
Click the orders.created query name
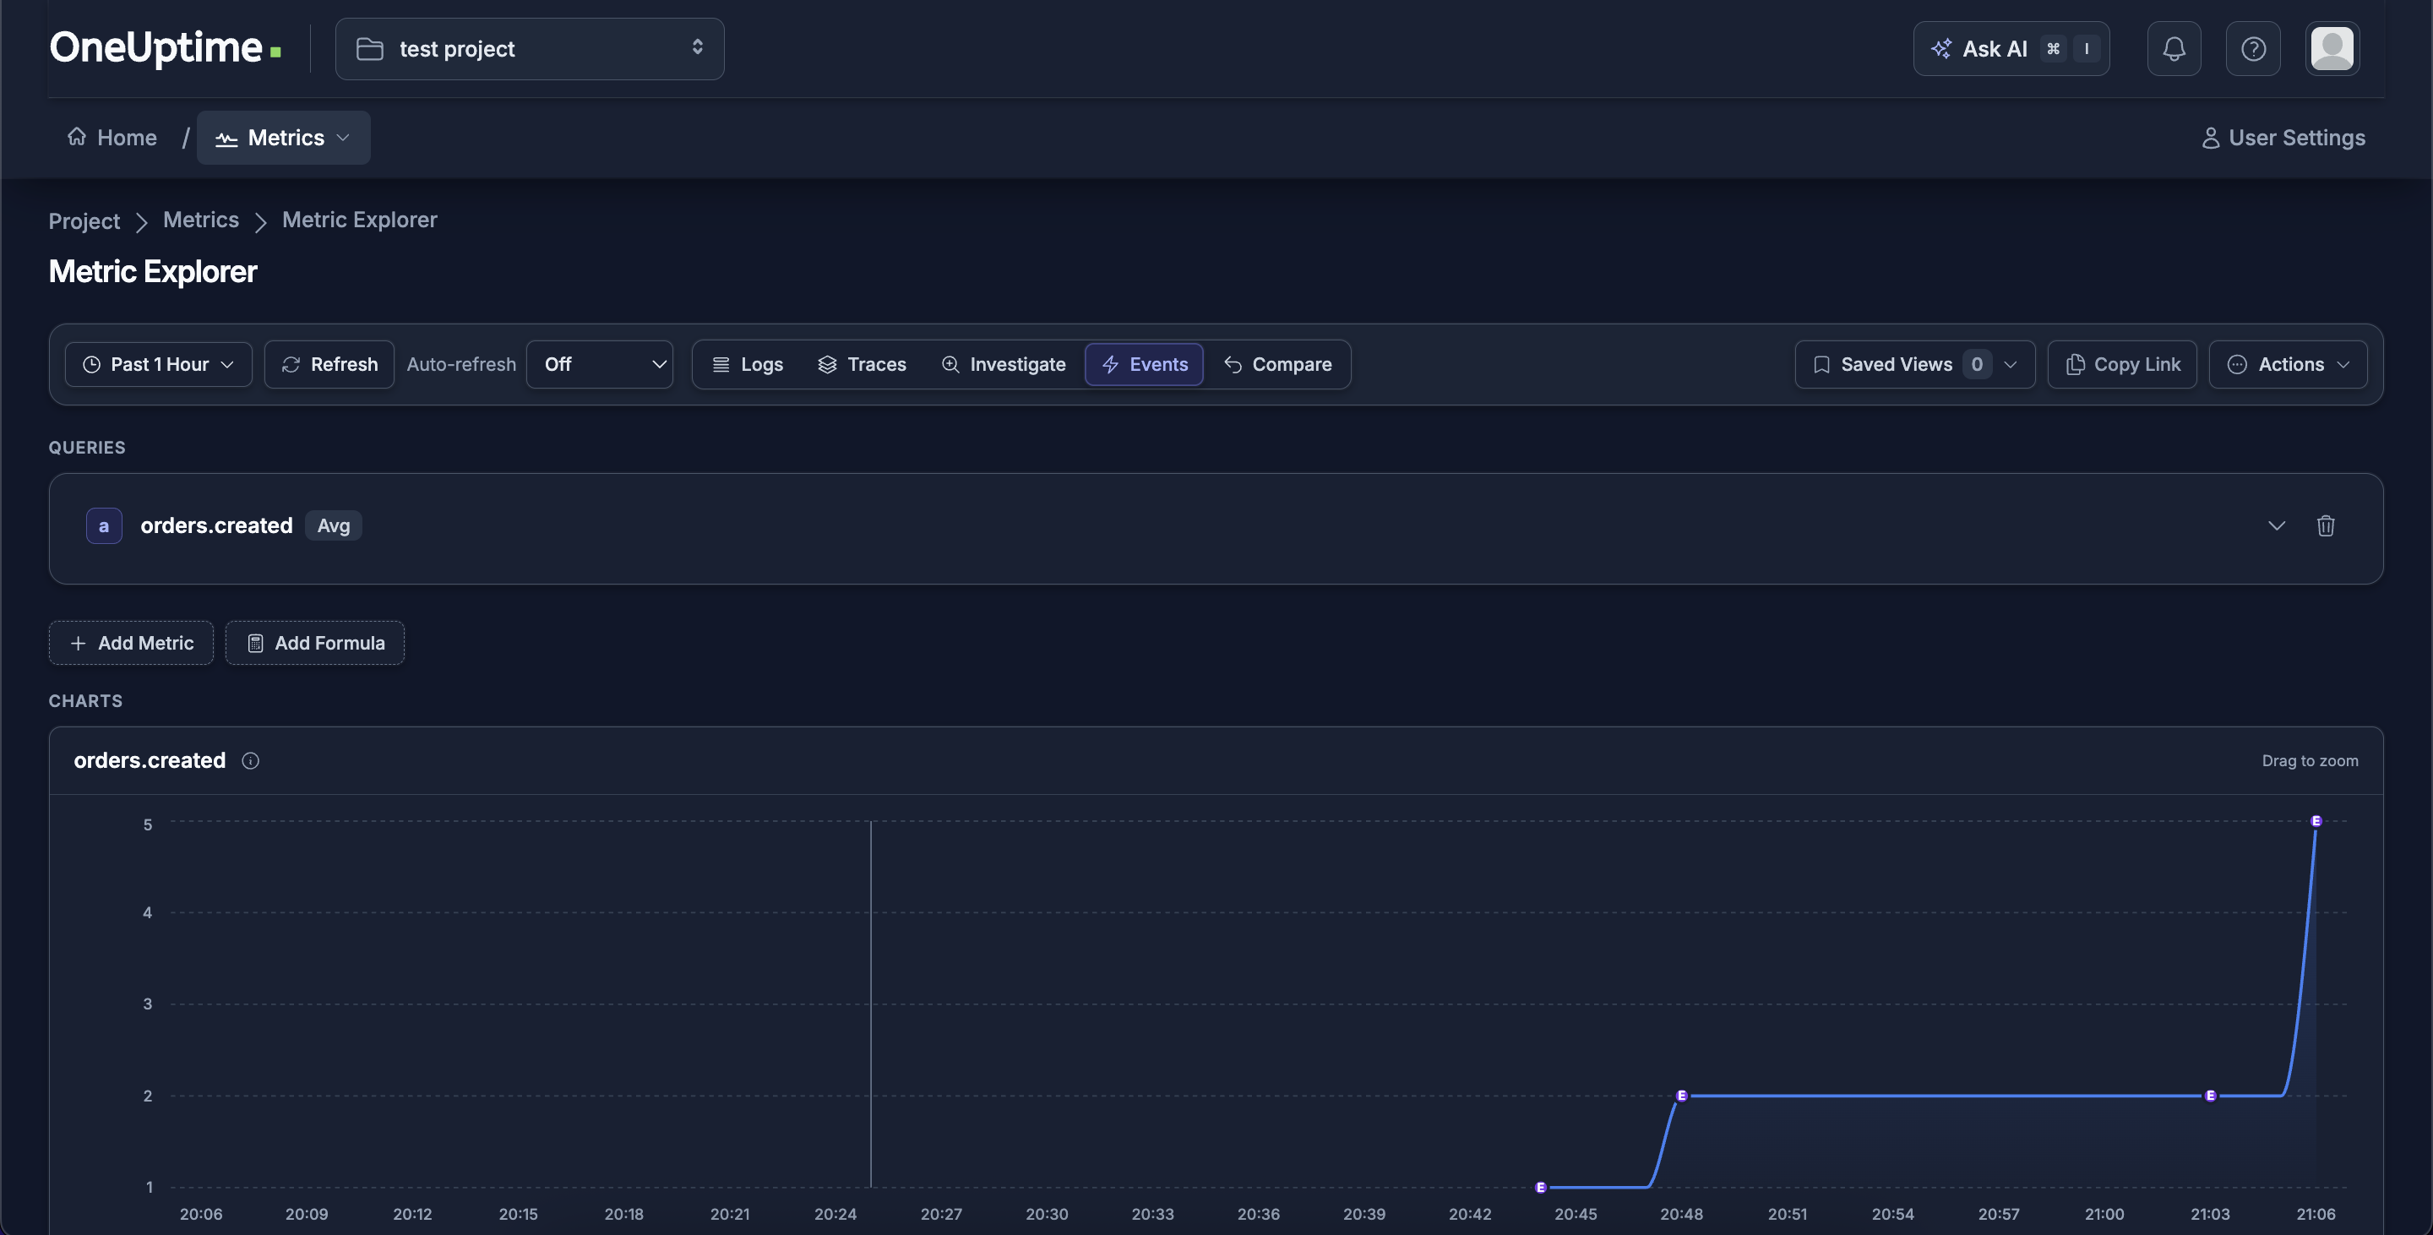pos(216,526)
